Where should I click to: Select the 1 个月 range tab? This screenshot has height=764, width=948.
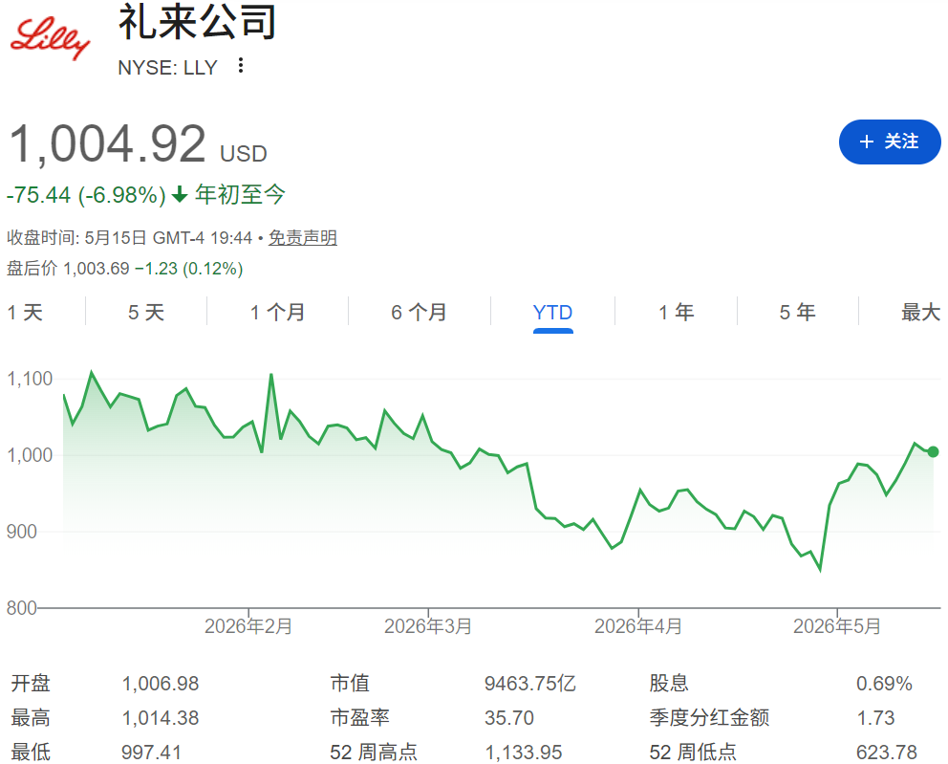[x=277, y=312]
